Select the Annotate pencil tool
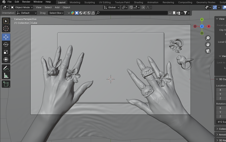Image resolution: width=226 pixels, height=142 pixels. click(6, 68)
